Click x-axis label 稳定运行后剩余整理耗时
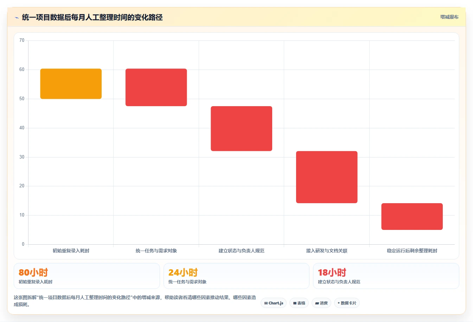 click(412, 251)
